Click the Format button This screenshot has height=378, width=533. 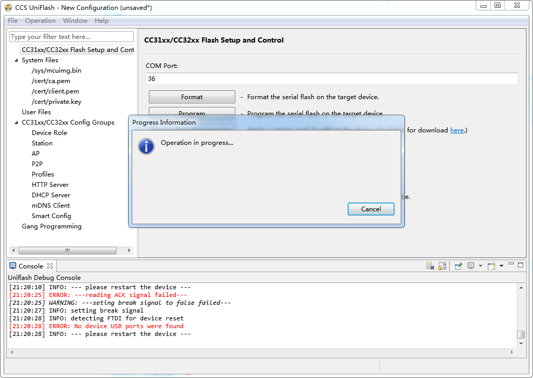(x=192, y=97)
